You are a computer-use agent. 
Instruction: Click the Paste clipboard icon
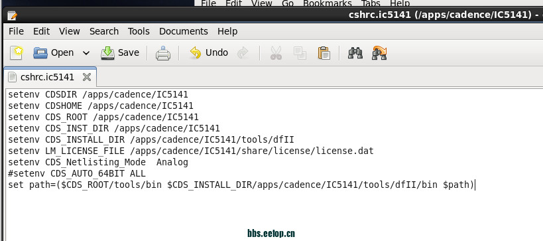coord(324,53)
